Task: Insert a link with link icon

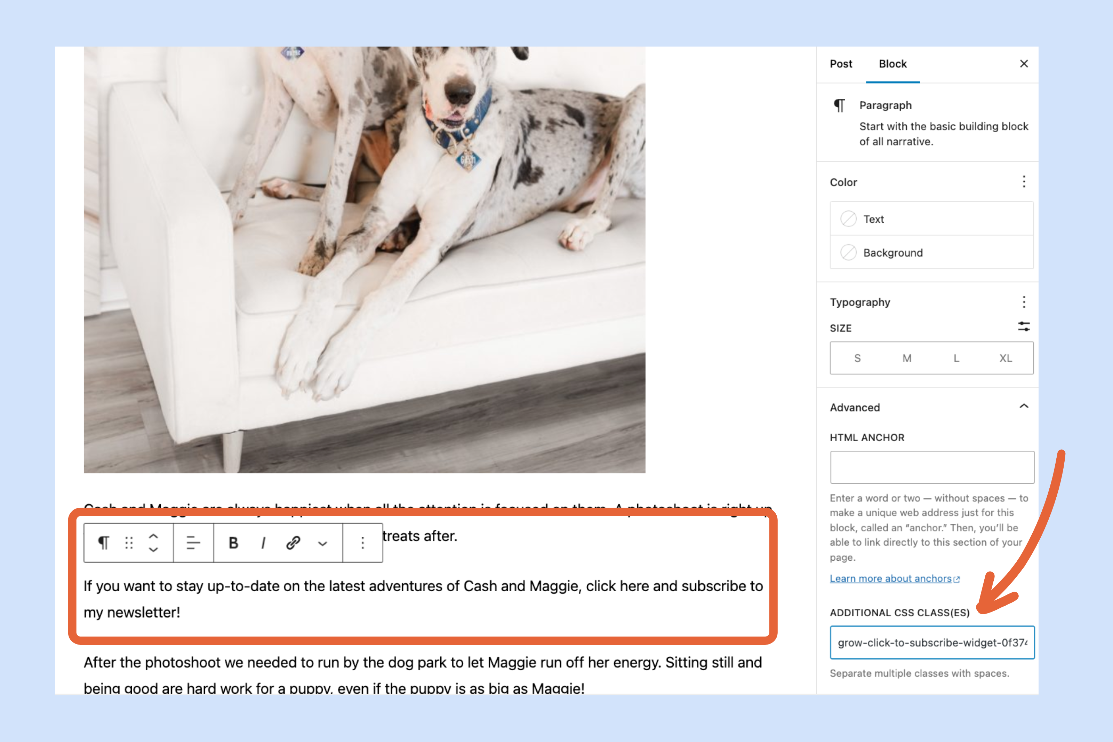Action: click(293, 543)
